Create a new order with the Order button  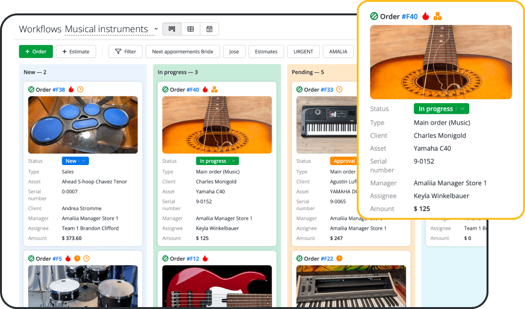[36, 51]
